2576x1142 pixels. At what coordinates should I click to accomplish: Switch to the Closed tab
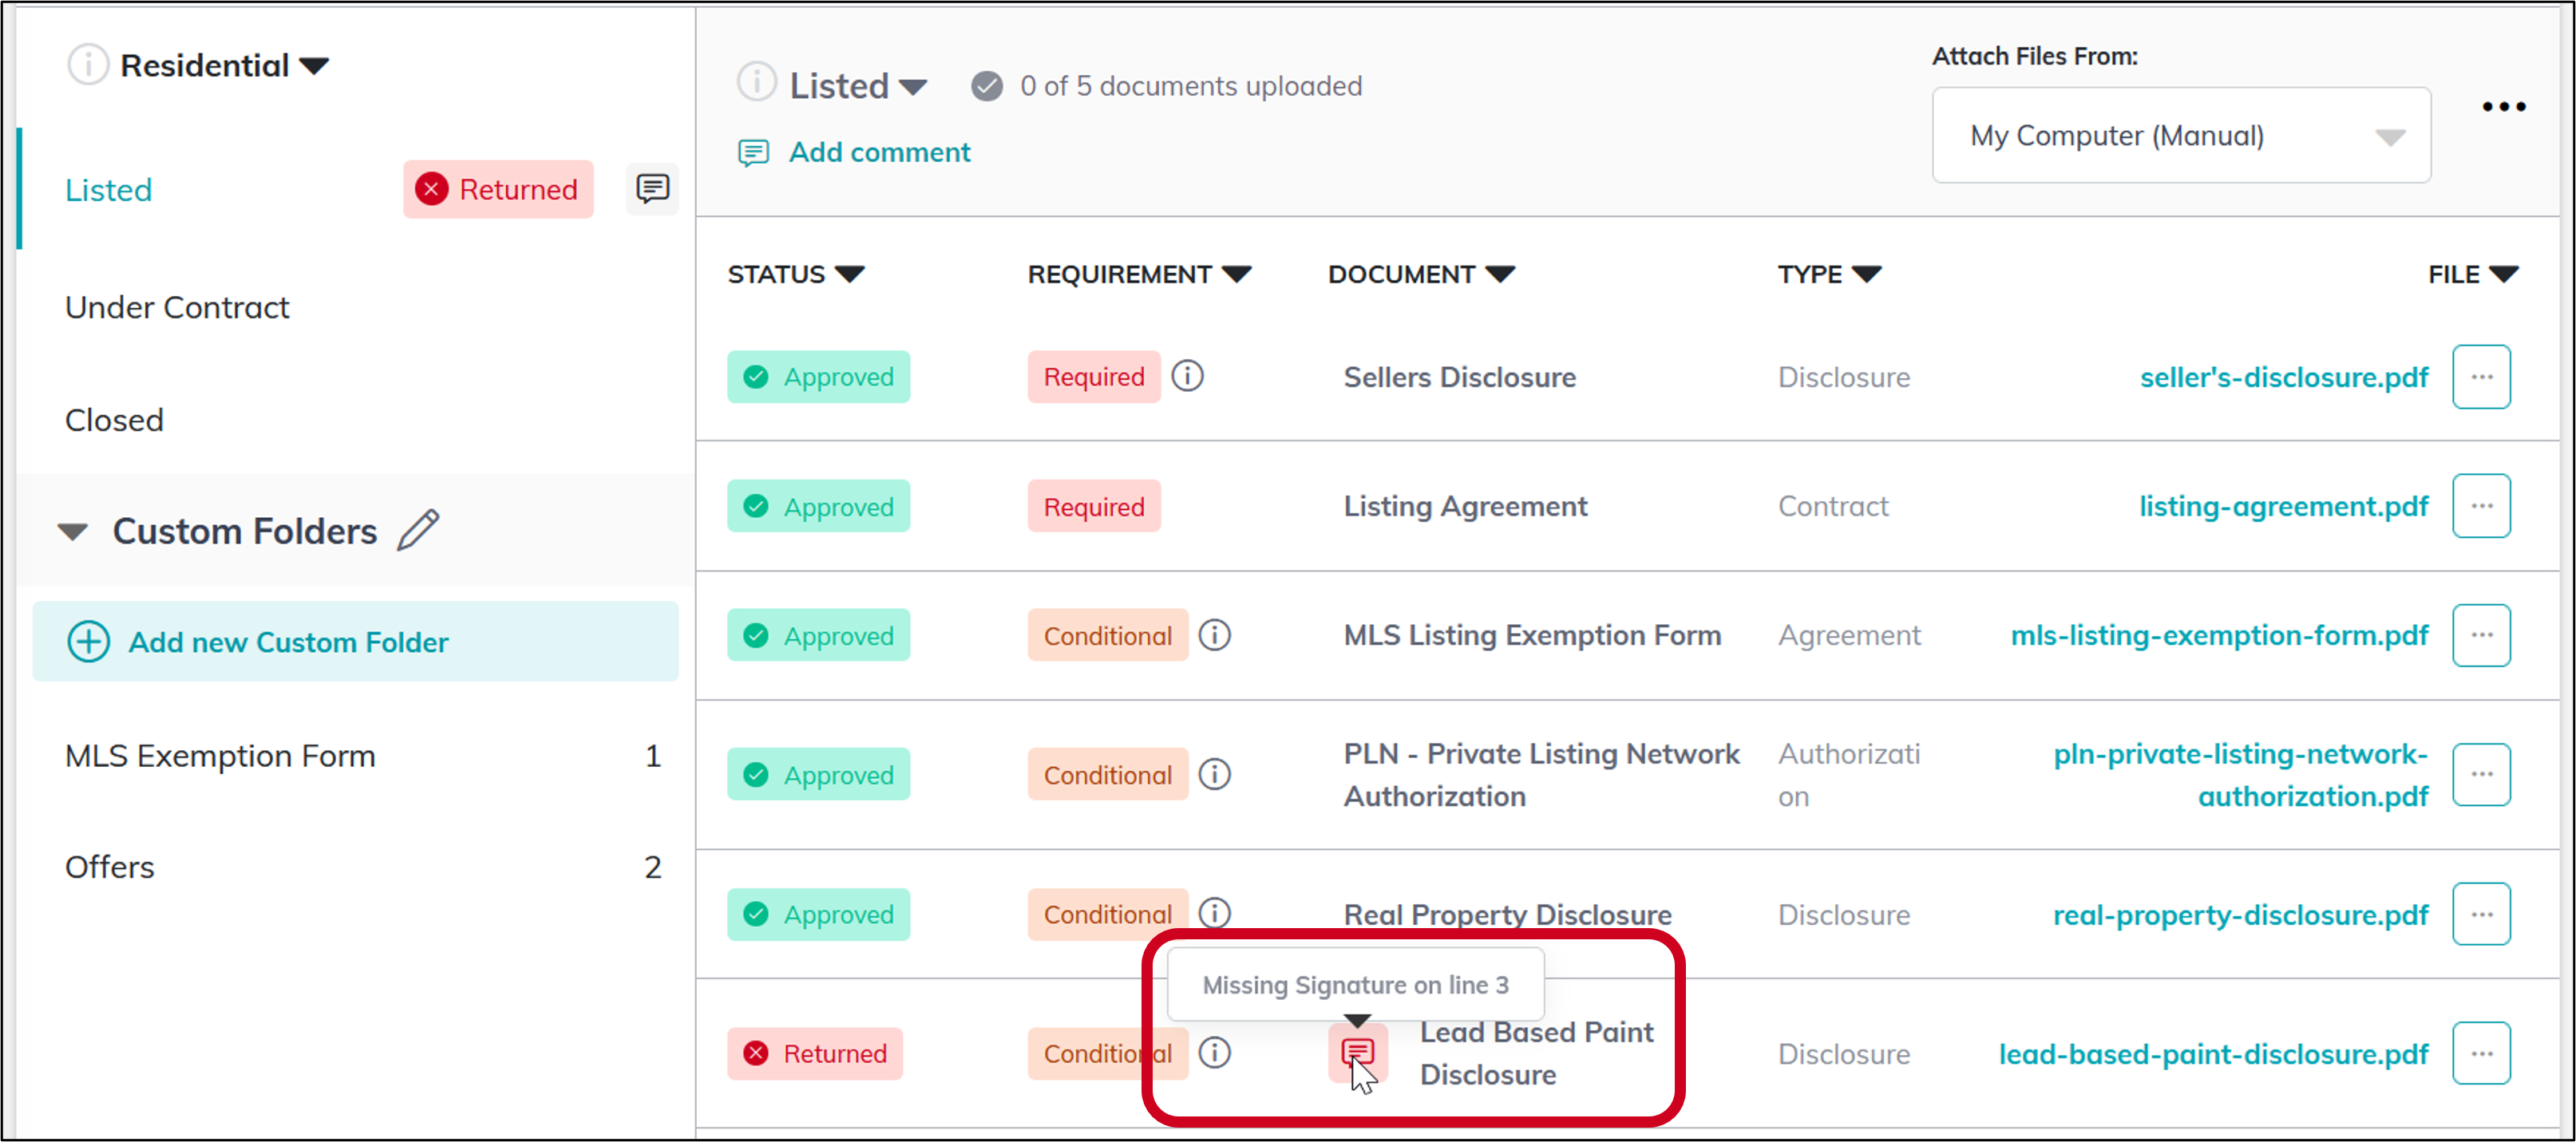tap(114, 420)
